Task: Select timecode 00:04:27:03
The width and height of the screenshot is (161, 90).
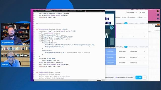Action: coord(134,57)
